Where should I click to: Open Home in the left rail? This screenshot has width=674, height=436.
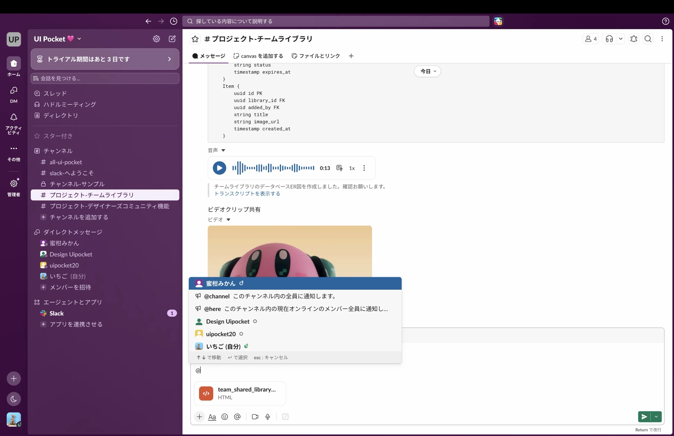(14, 67)
